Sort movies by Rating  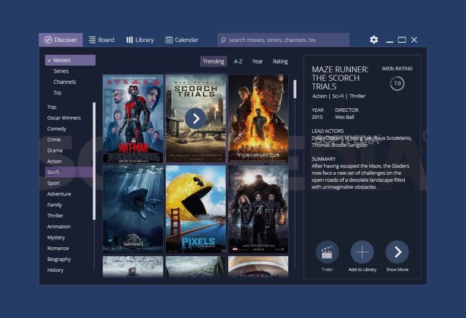point(280,61)
